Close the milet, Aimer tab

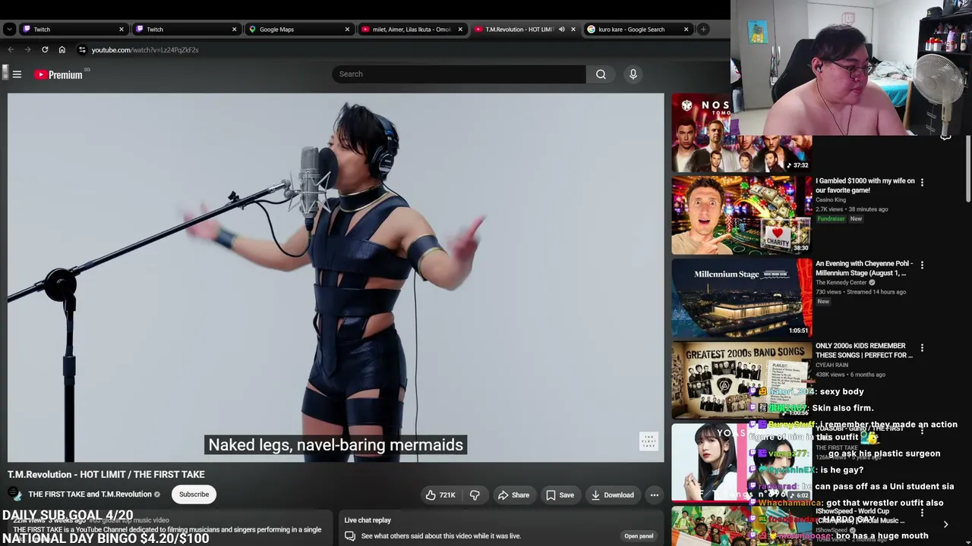point(460,30)
